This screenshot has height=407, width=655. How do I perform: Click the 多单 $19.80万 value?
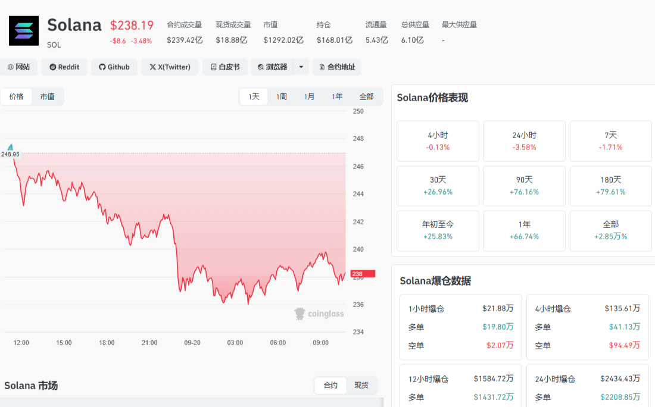tap(498, 327)
